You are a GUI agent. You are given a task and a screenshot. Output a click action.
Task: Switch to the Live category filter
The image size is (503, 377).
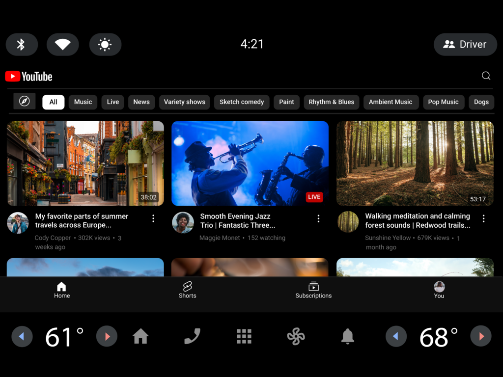(112, 102)
